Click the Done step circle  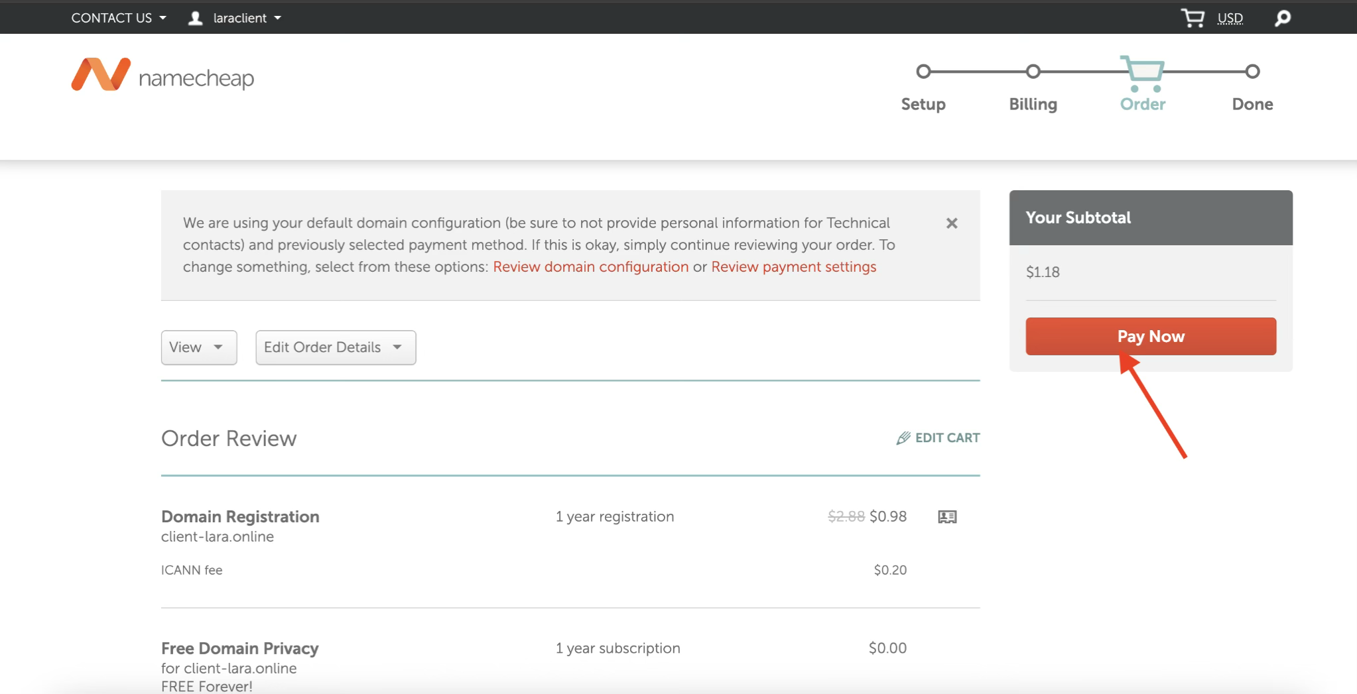tap(1252, 72)
